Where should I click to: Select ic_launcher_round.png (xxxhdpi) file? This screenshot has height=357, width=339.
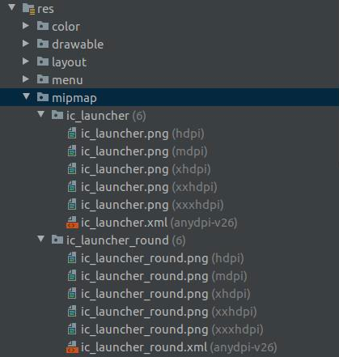point(172,329)
